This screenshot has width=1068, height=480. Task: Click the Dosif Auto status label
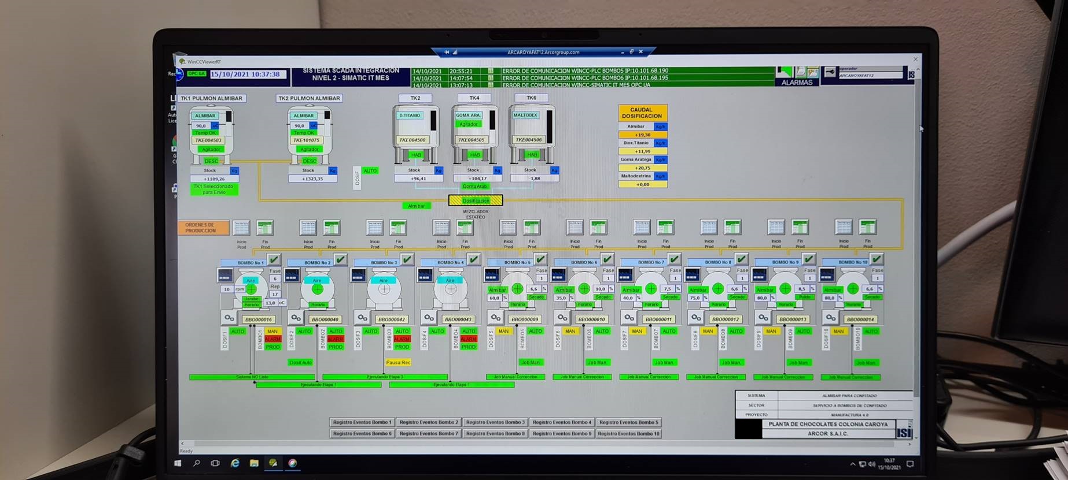(x=300, y=363)
